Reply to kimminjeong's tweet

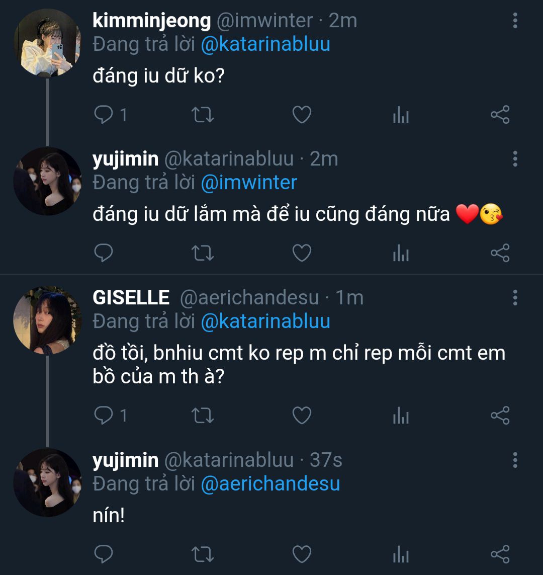(x=104, y=115)
